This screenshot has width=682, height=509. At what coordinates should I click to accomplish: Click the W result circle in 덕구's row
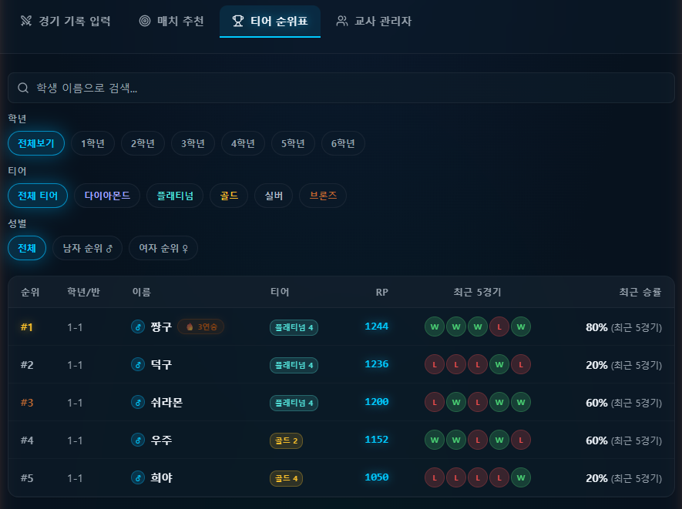(x=499, y=364)
